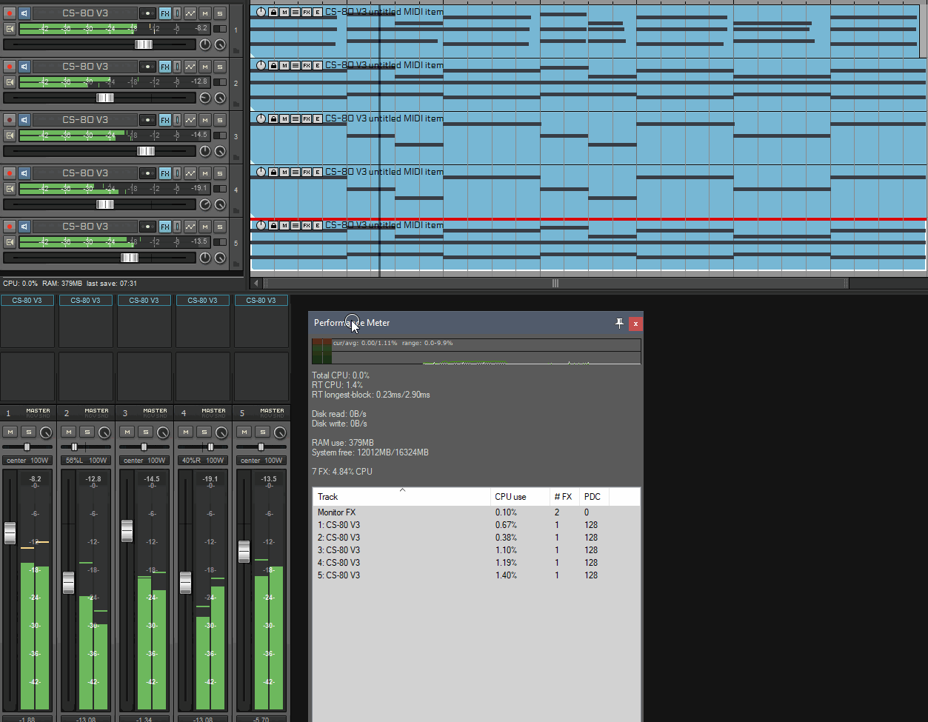Click the volume fader of track 3

tap(146, 151)
